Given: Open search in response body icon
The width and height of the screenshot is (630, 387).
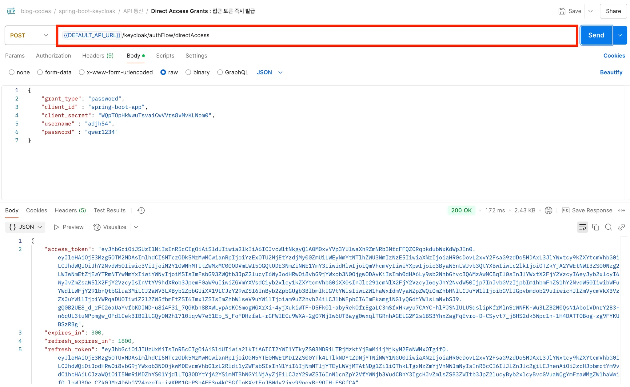Looking at the screenshot, I should pyautogui.click(x=608, y=227).
